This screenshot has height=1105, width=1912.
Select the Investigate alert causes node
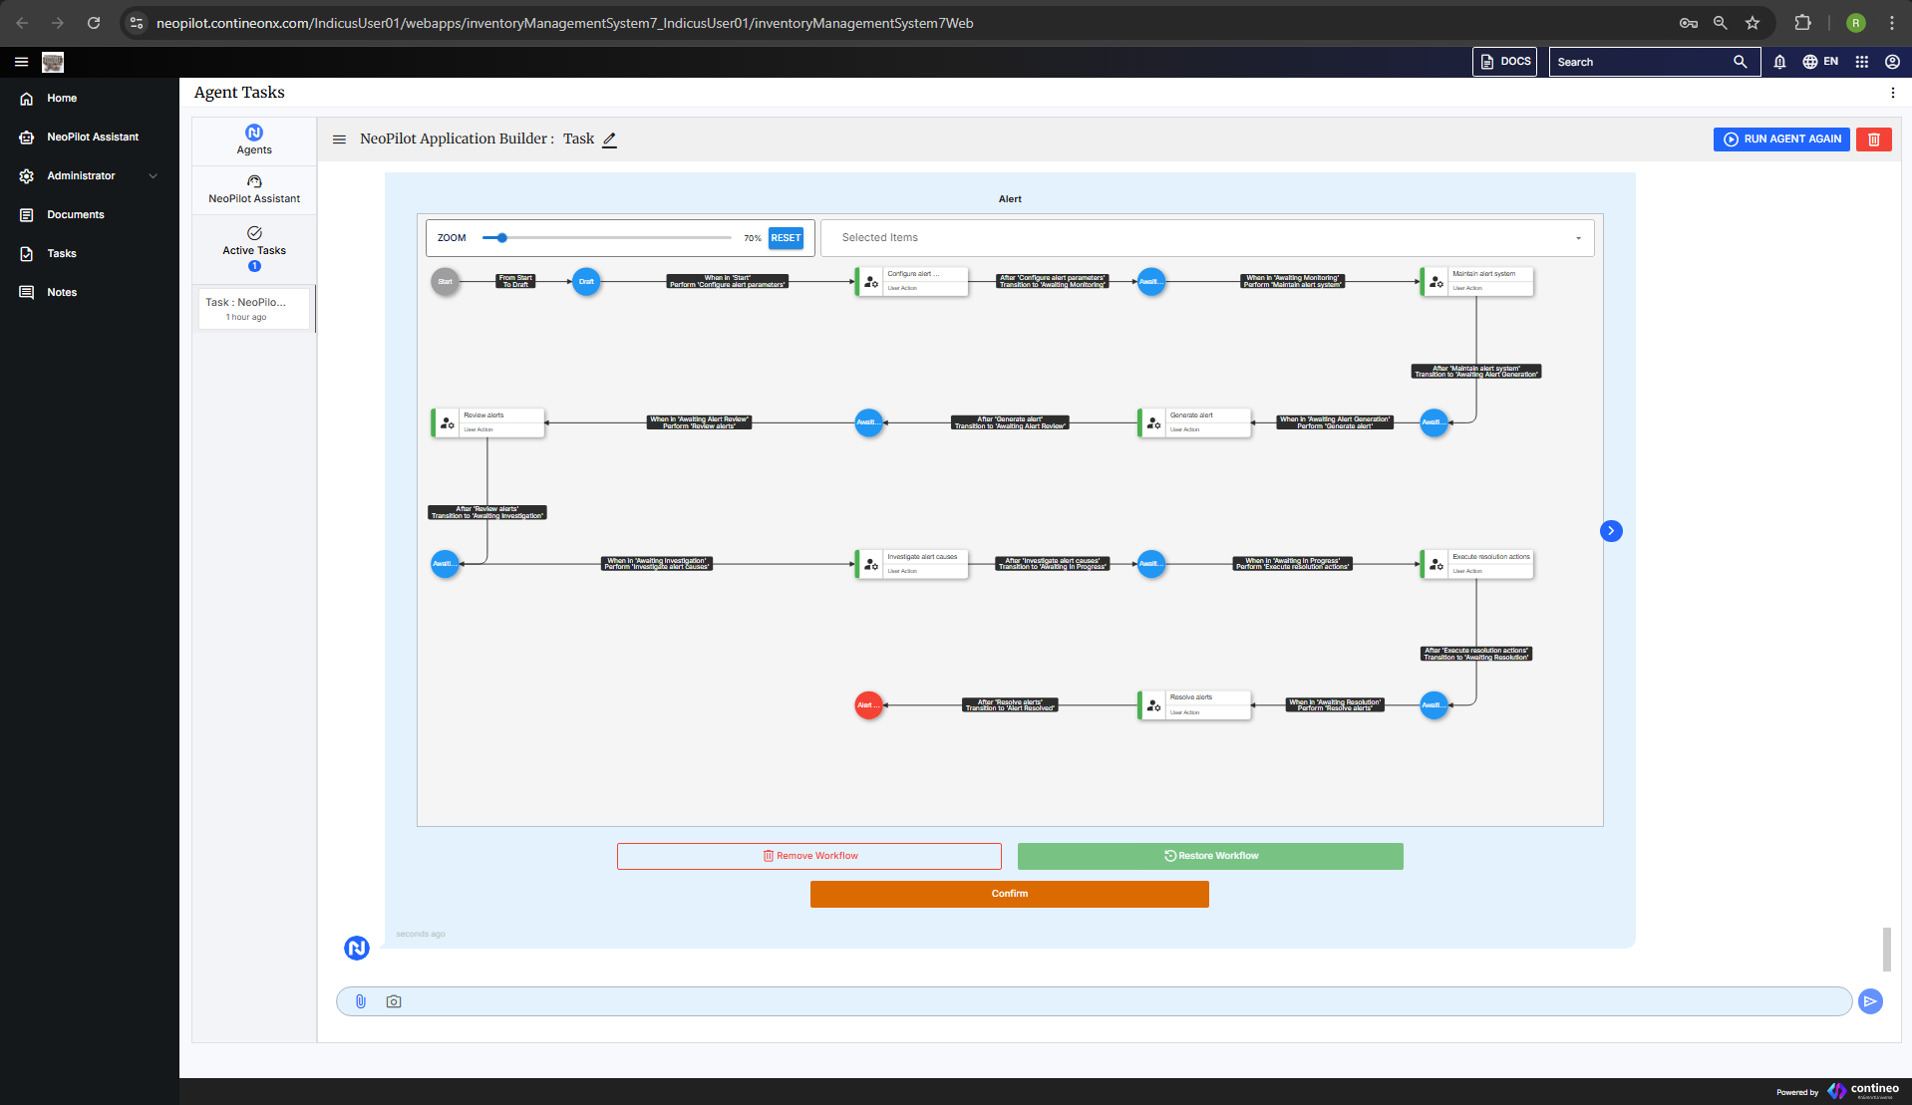[x=911, y=564]
